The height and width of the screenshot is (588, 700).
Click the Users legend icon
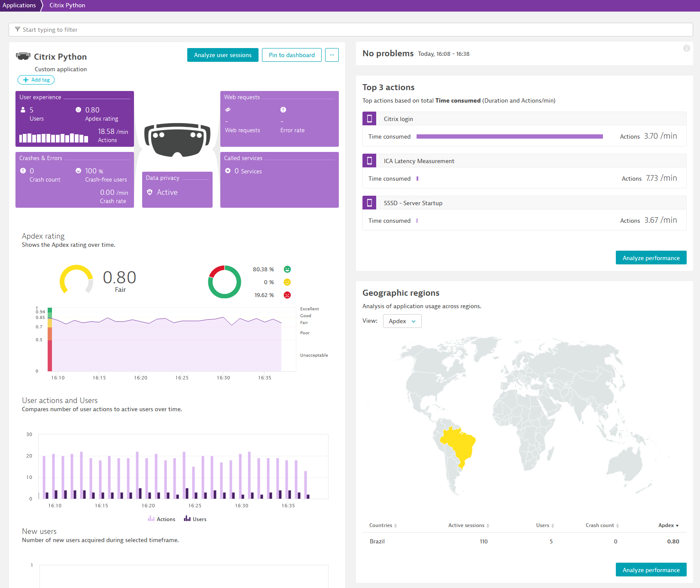[x=187, y=519]
